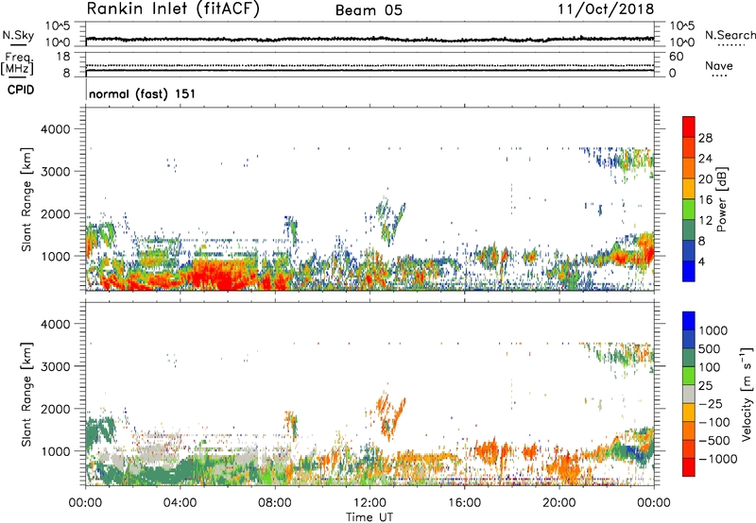
Task: Click the gray -25 to 25 velocity colorbar segment
Action: pos(689,394)
